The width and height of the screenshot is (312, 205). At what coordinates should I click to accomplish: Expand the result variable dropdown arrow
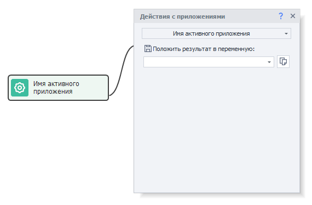[269, 62]
